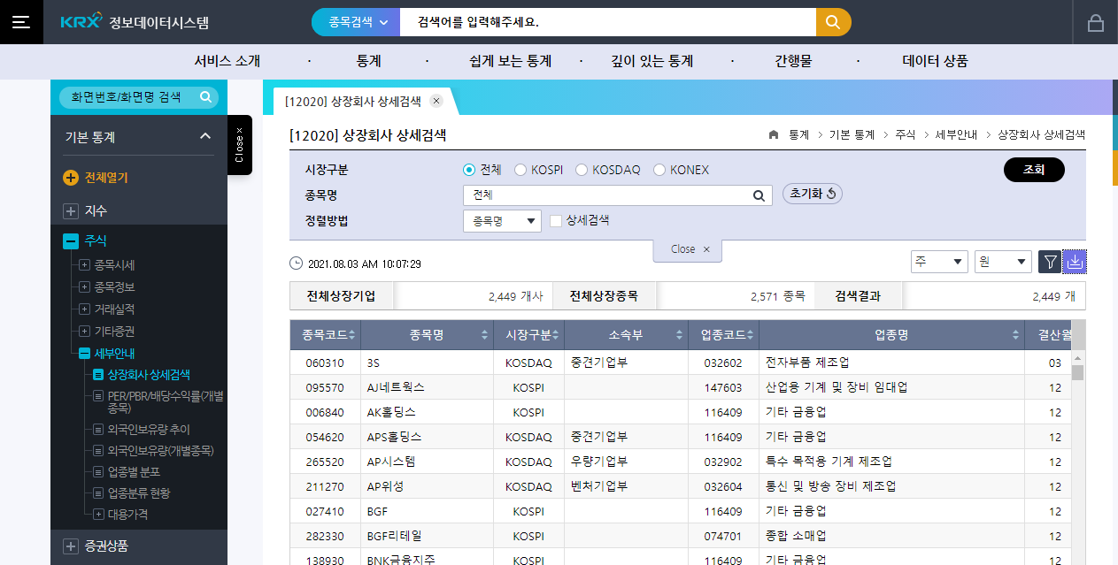Select the KOSPI radio button
1118x565 pixels.
pyautogui.click(x=520, y=170)
